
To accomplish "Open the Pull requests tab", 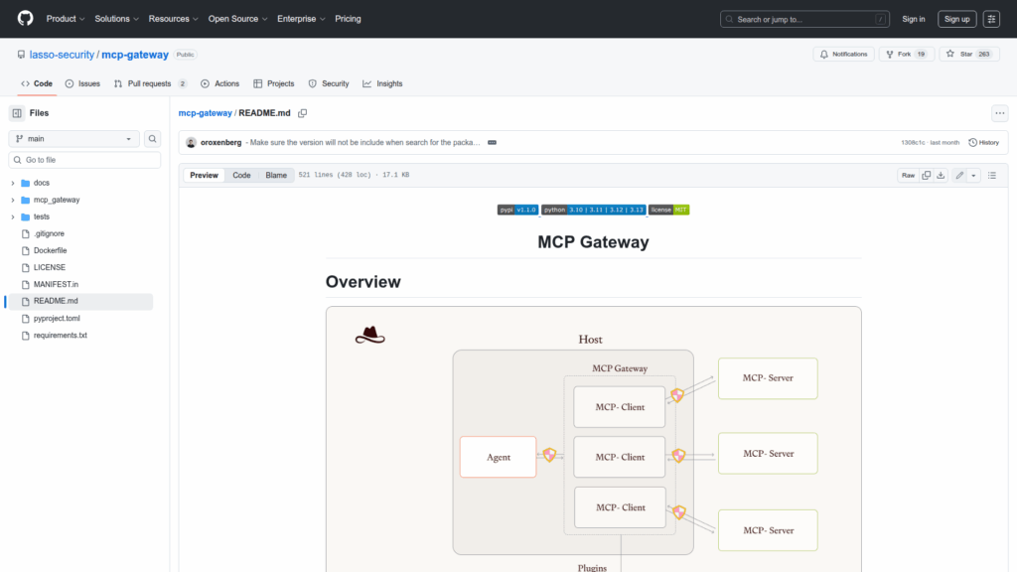I will (149, 83).
